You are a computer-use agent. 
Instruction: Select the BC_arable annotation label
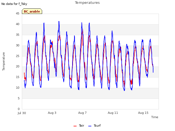(x=32, y=11)
